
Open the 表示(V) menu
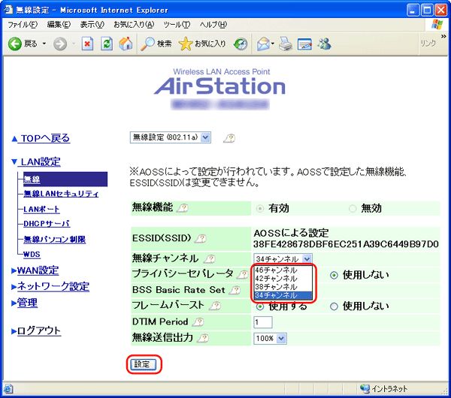click(92, 25)
